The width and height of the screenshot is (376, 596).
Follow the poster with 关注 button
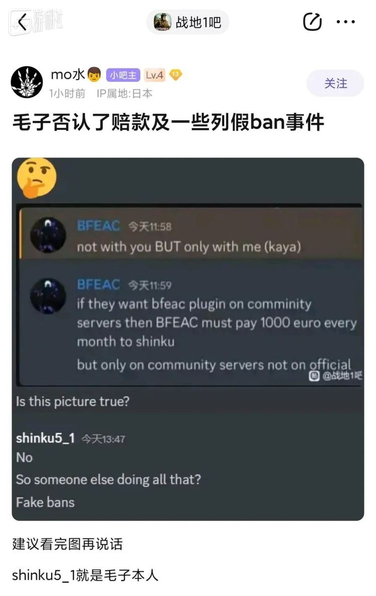tap(335, 83)
